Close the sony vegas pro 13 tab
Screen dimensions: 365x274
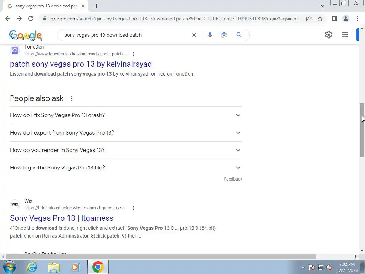pos(83,6)
